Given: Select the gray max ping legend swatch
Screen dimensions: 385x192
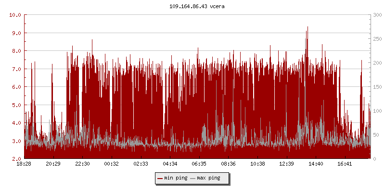Looking at the screenshot, I should [193, 178].
